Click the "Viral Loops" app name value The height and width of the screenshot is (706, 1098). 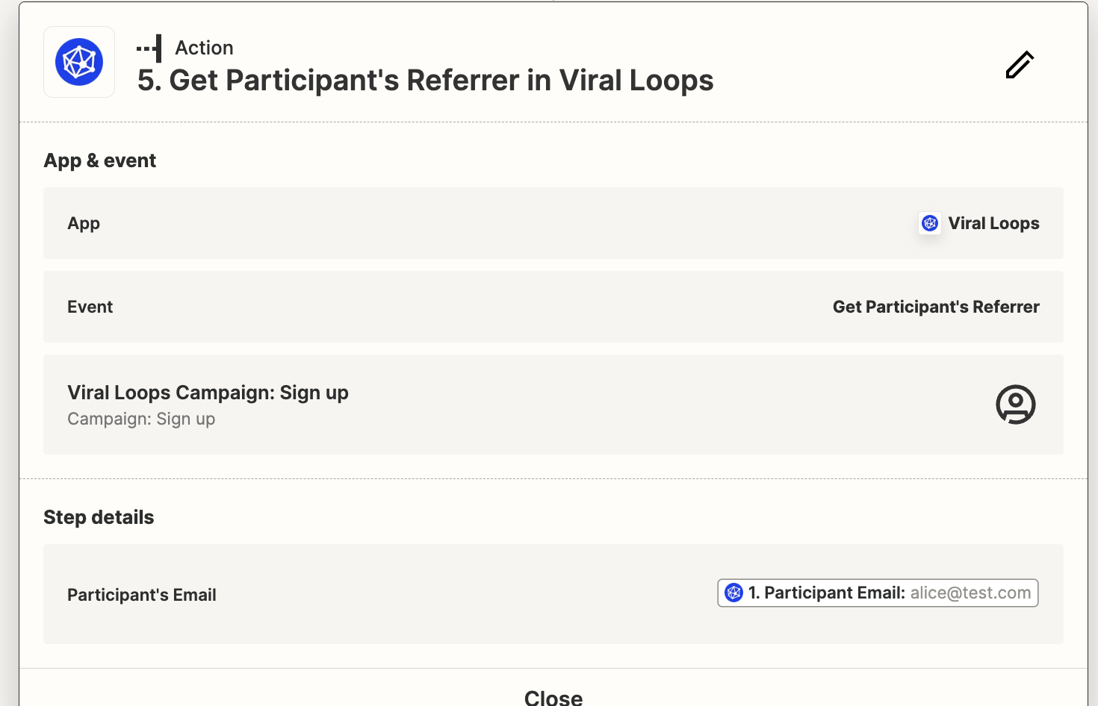[993, 223]
